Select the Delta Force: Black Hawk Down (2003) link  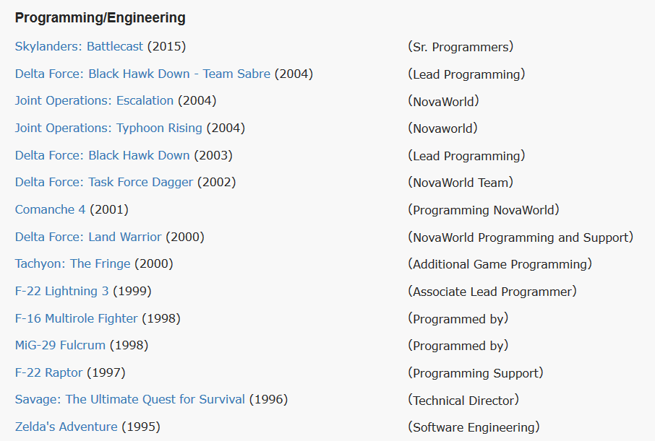coord(103,155)
